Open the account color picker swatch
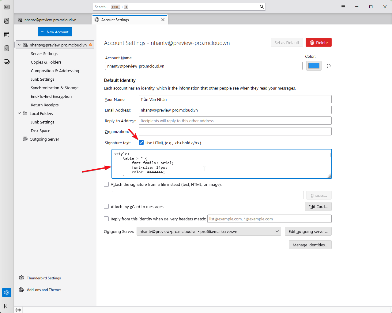The width and height of the screenshot is (392, 313). (x=314, y=66)
